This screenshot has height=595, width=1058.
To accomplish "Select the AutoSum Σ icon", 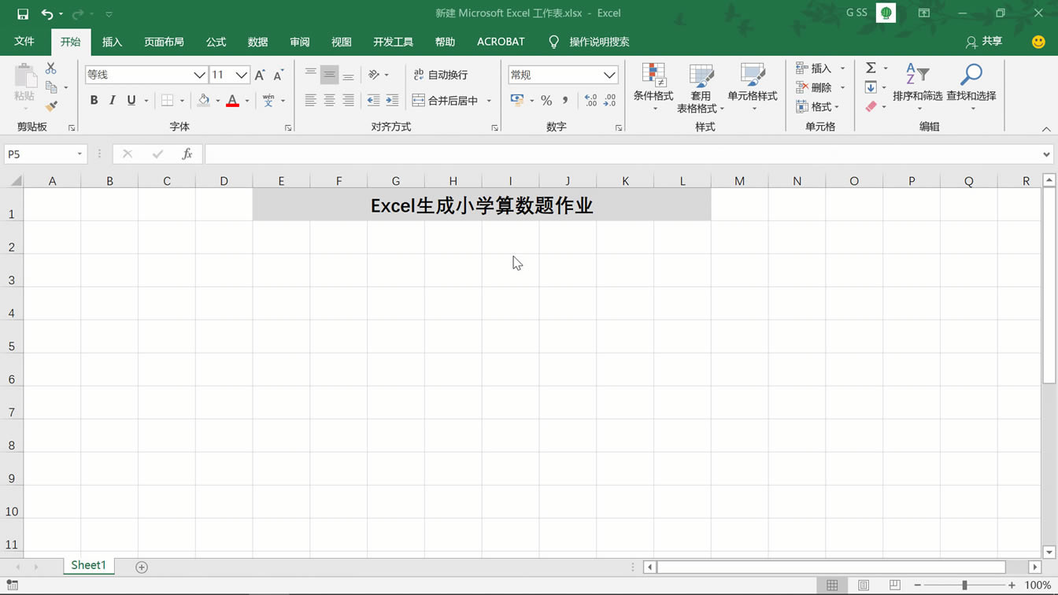I will 869,68.
